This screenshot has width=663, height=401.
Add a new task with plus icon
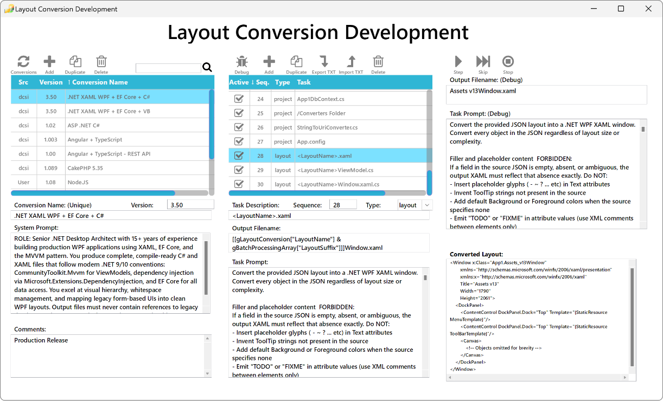pyautogui.click(x=269, y=62)
